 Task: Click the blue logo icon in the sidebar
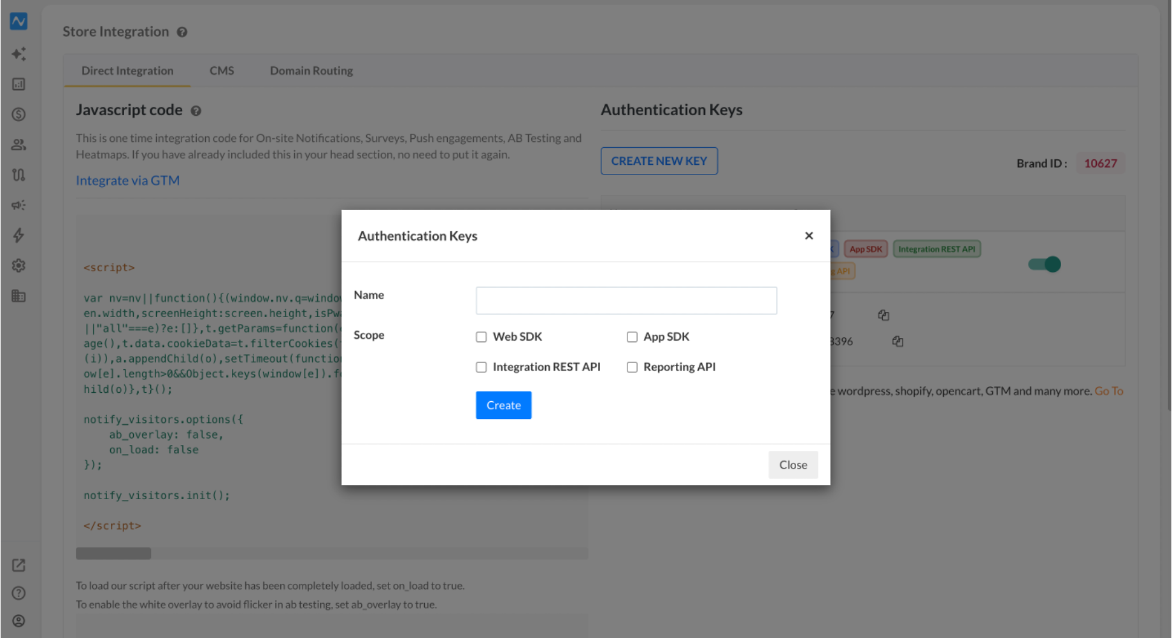(x=18, y=21)
